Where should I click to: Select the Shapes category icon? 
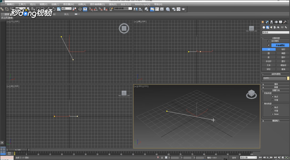coord(268,27)
